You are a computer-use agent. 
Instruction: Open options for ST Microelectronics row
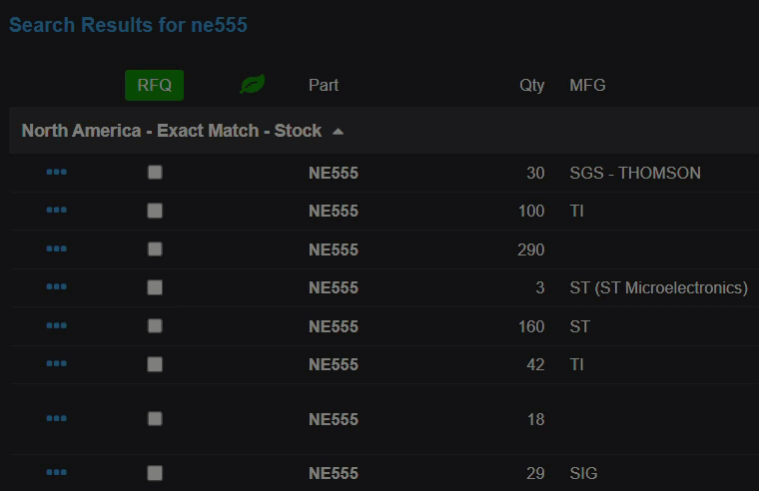tap(56, 287)
